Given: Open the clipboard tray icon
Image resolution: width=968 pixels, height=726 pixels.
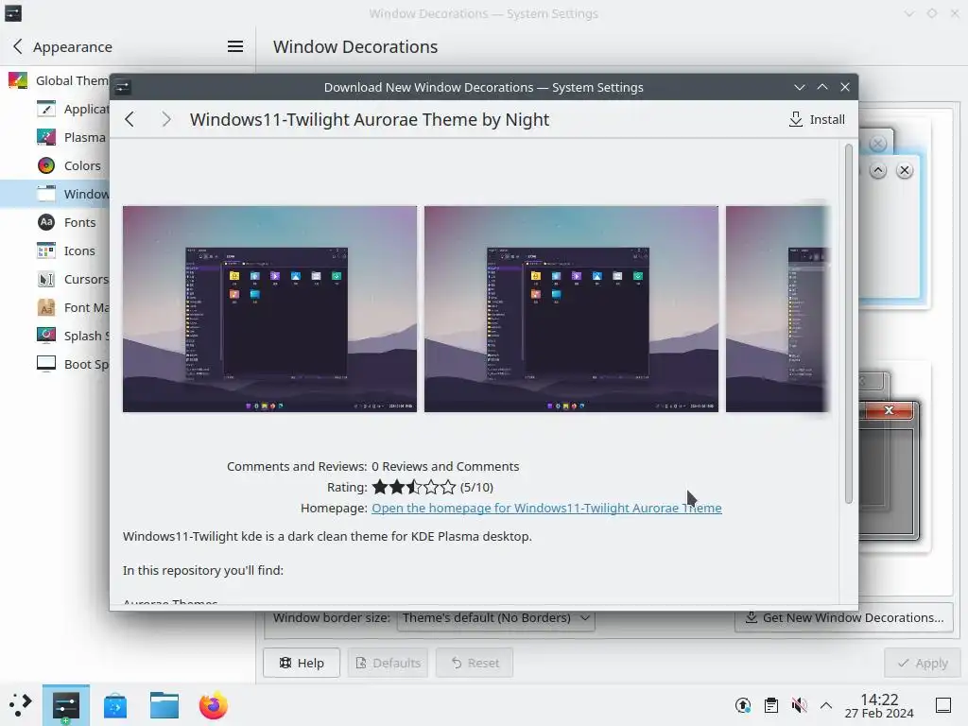Looking at the screenshot, I should point(771,705).
